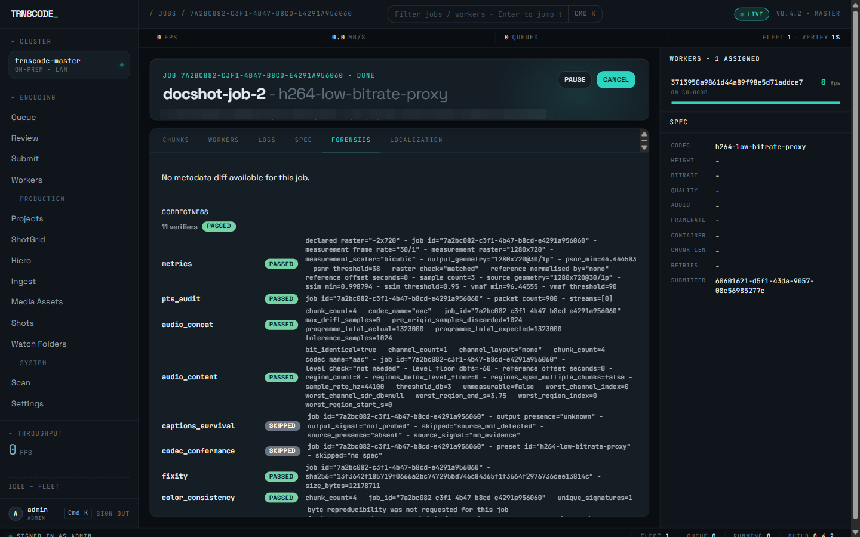860x537 pixels.
Task: Open the Workers sidebar item
Action: click(x=27, y=180)
